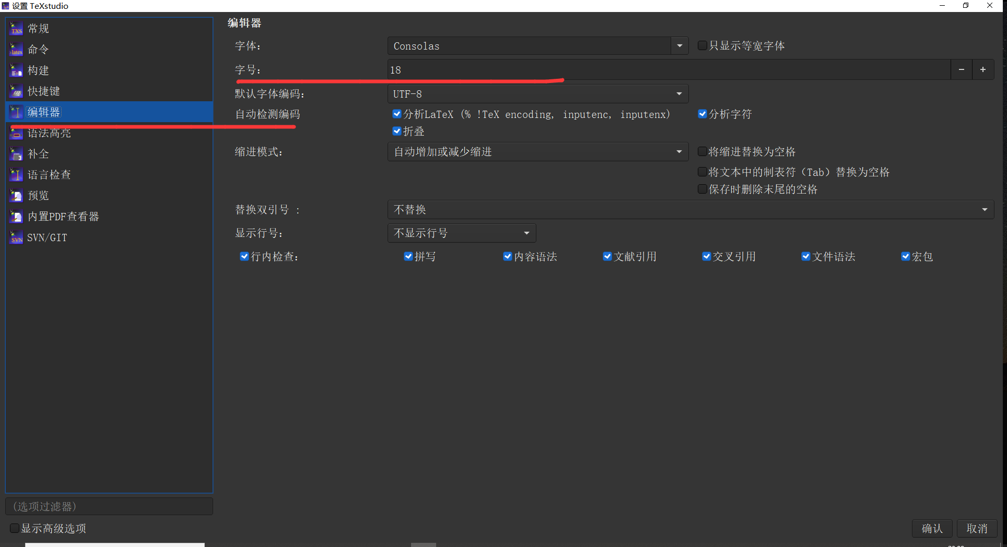Toggle the 拼写 checkbox
This screenshot has width=1007, height=547.
pos(408,257)
